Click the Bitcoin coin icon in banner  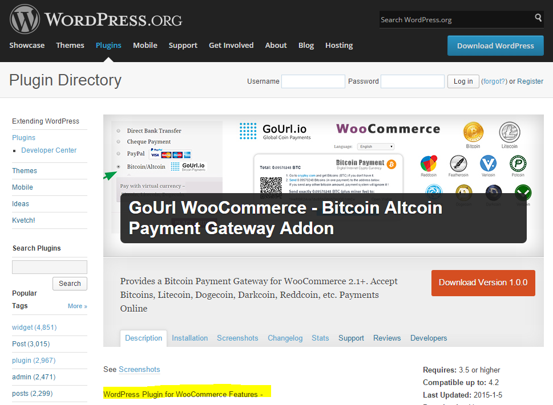pos(473,132)
